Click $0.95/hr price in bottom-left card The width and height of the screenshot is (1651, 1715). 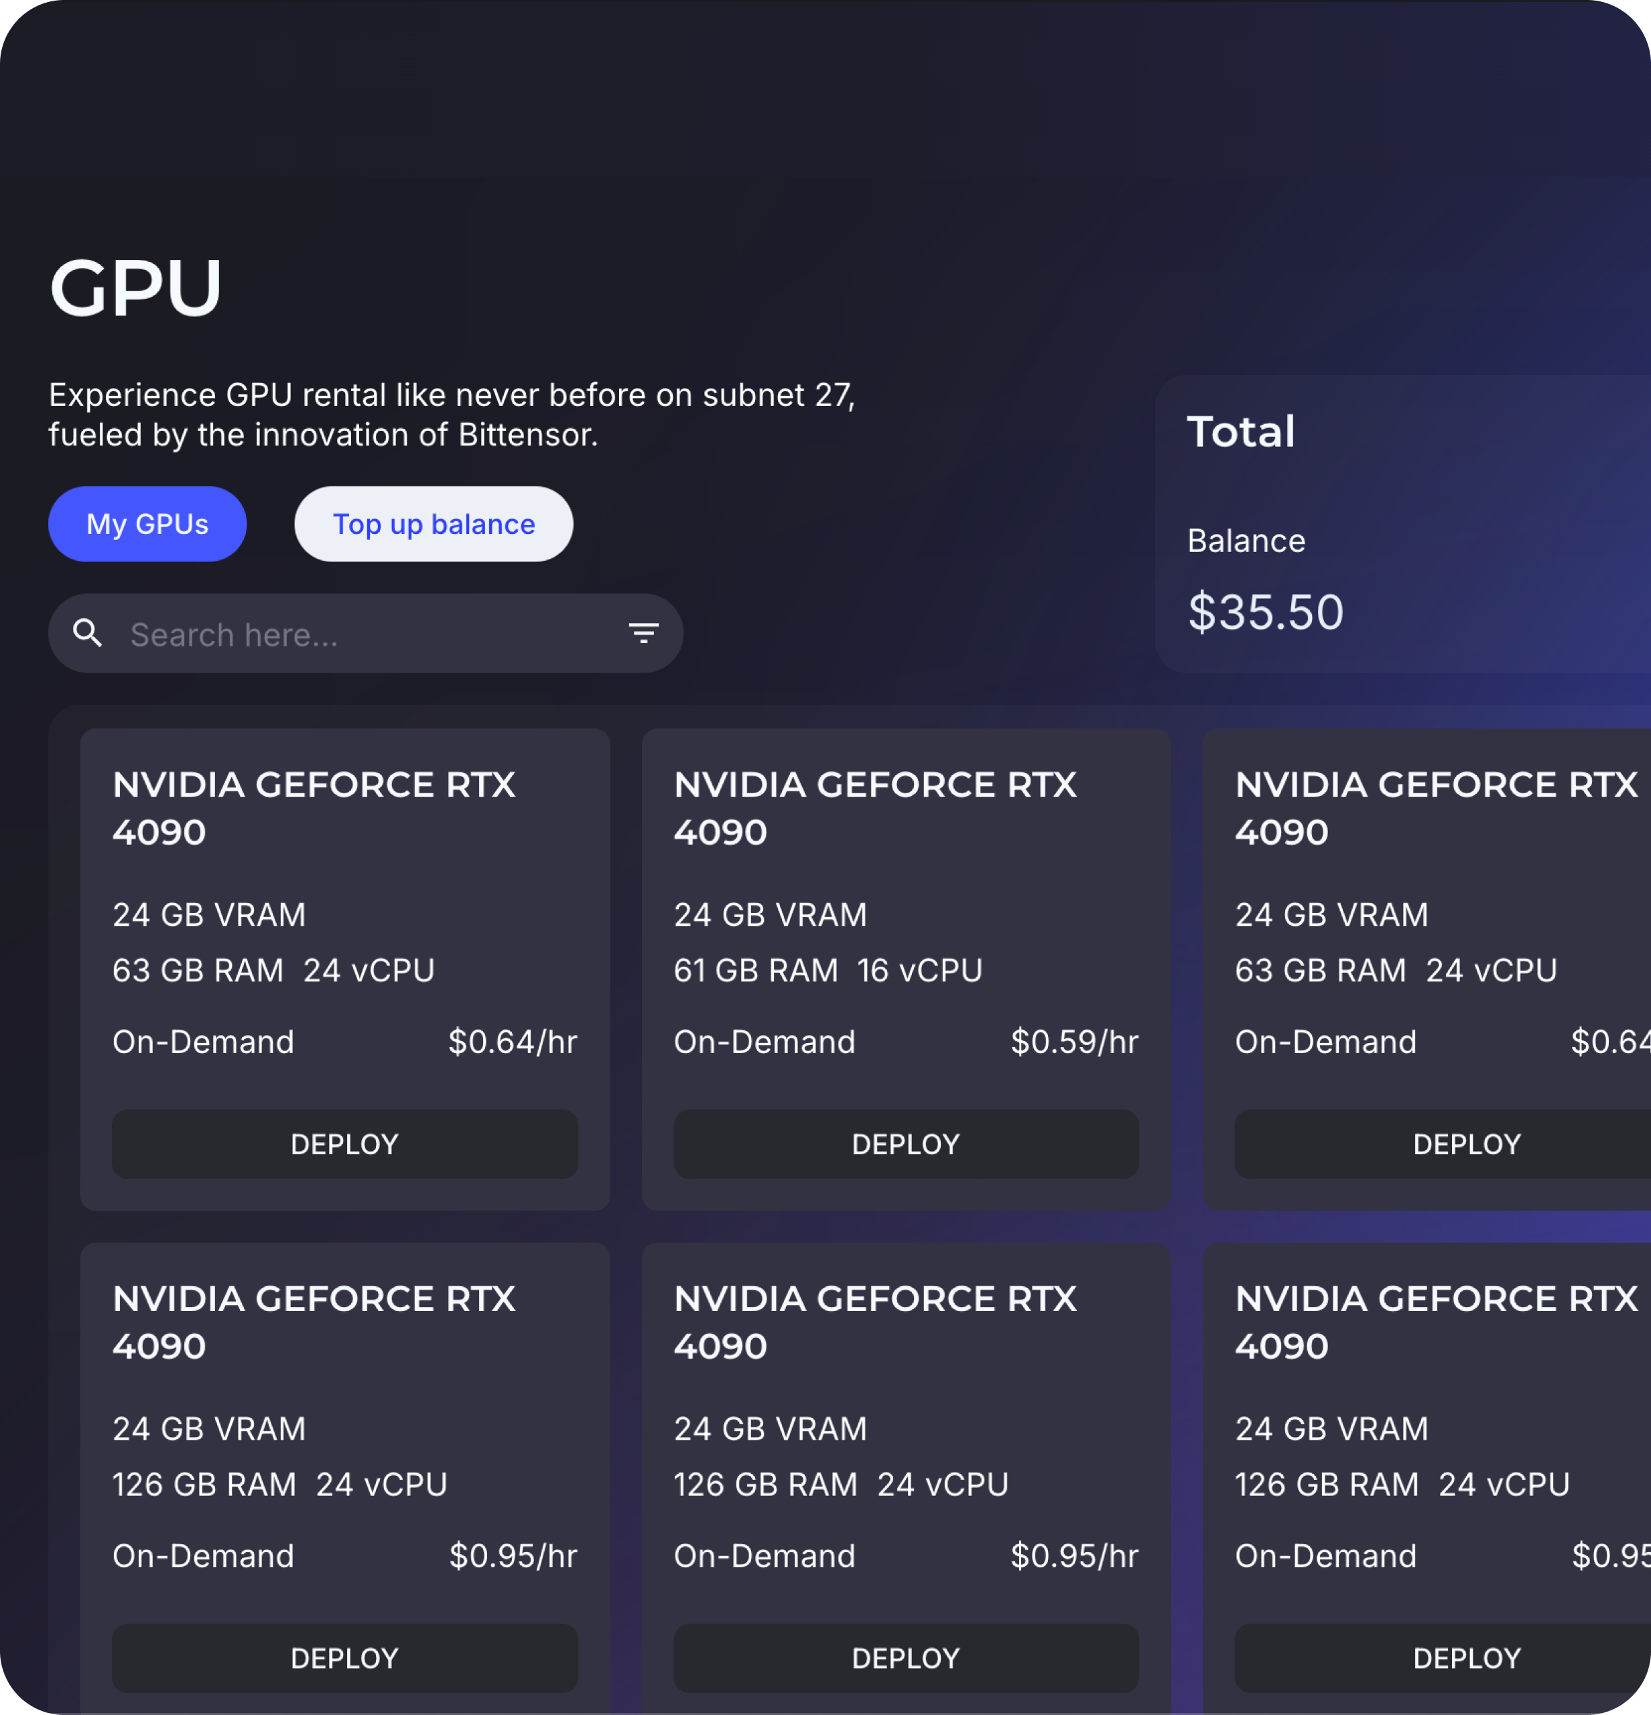point(513,1556)
